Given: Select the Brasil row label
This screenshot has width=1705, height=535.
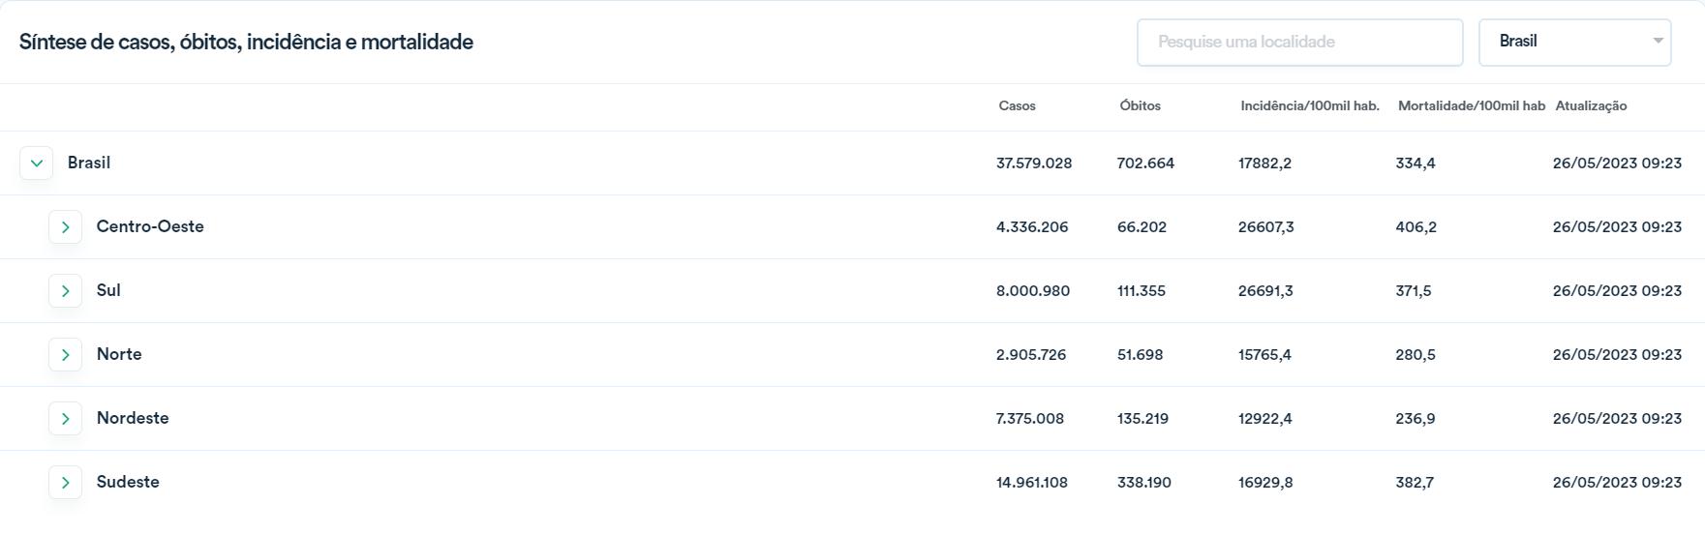Looking at the screenshot, I should click(89, 163).
